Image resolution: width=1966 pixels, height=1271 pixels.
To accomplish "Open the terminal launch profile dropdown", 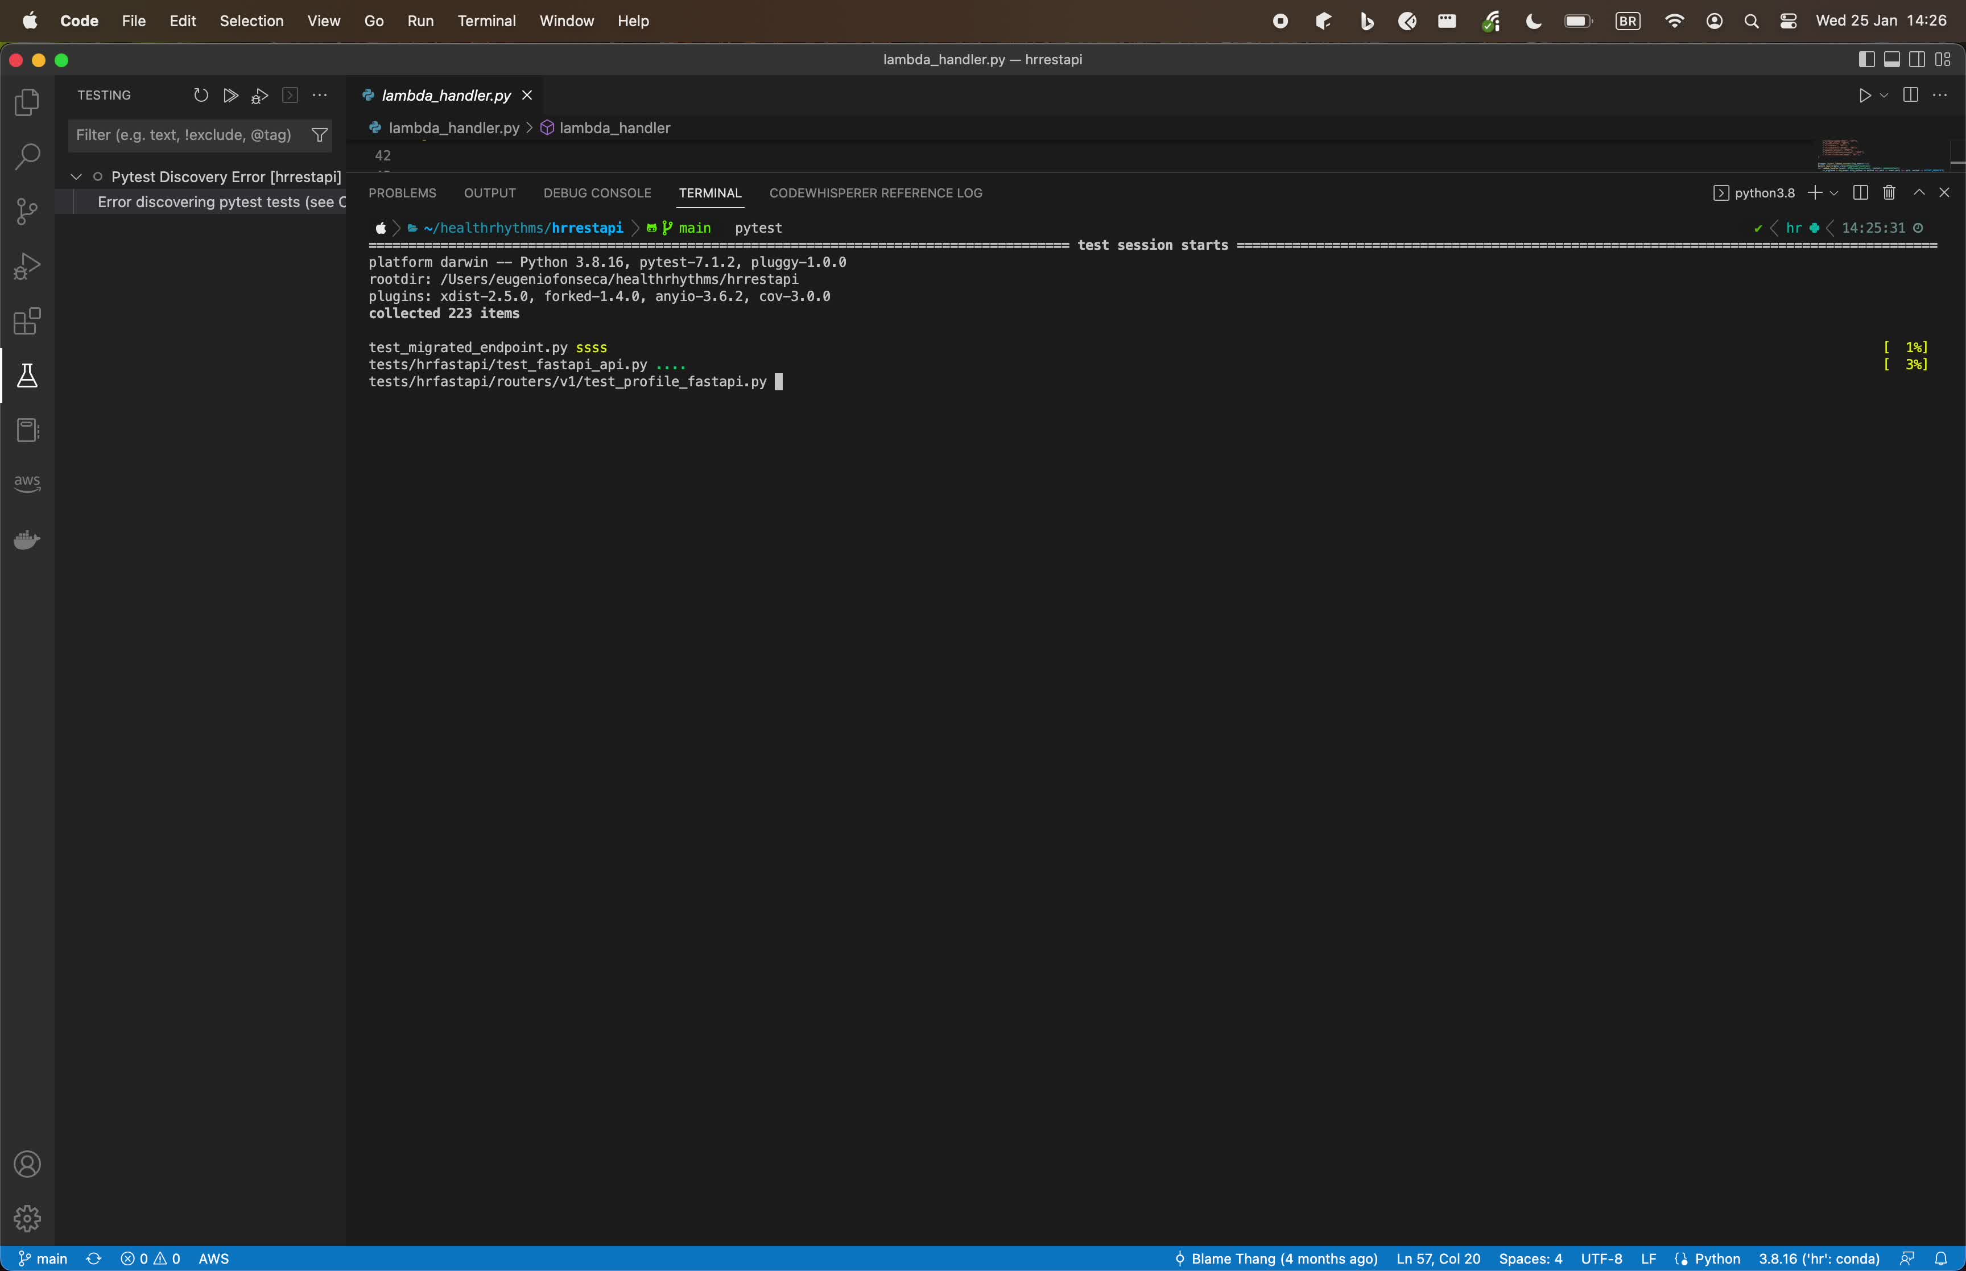I will 1835,192.
